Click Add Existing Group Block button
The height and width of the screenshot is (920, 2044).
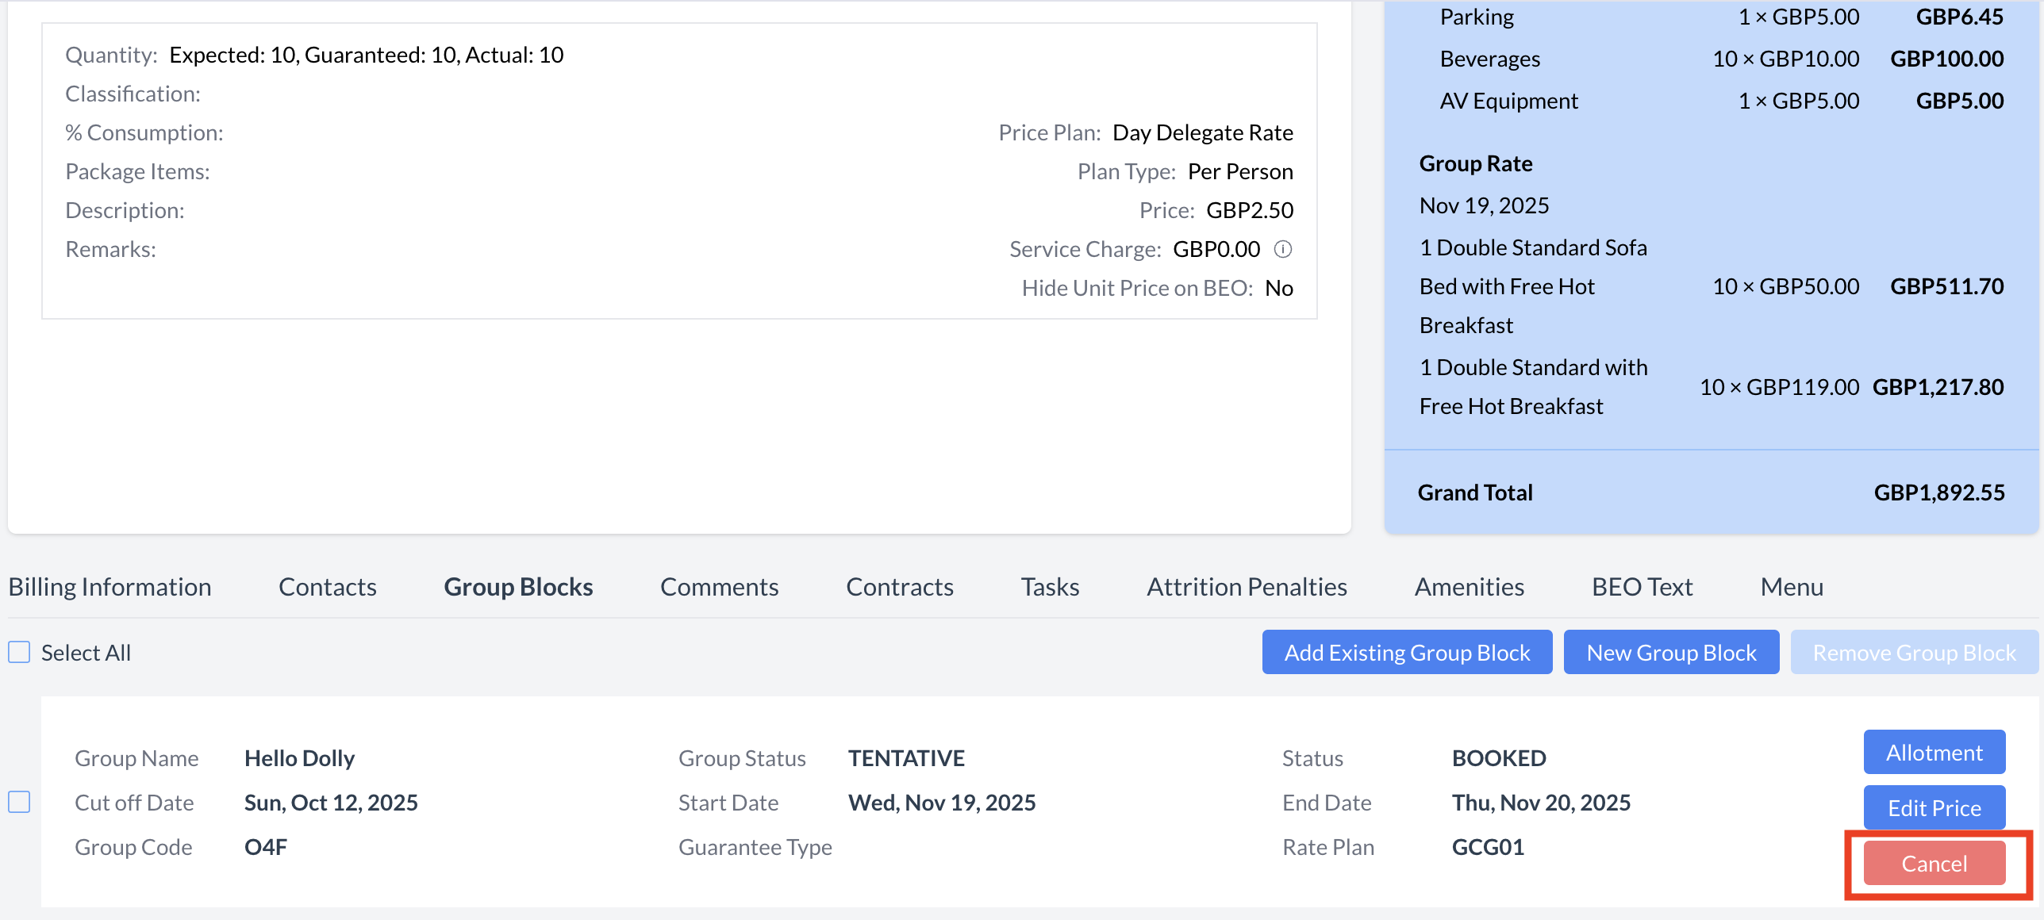(1406, 652)
